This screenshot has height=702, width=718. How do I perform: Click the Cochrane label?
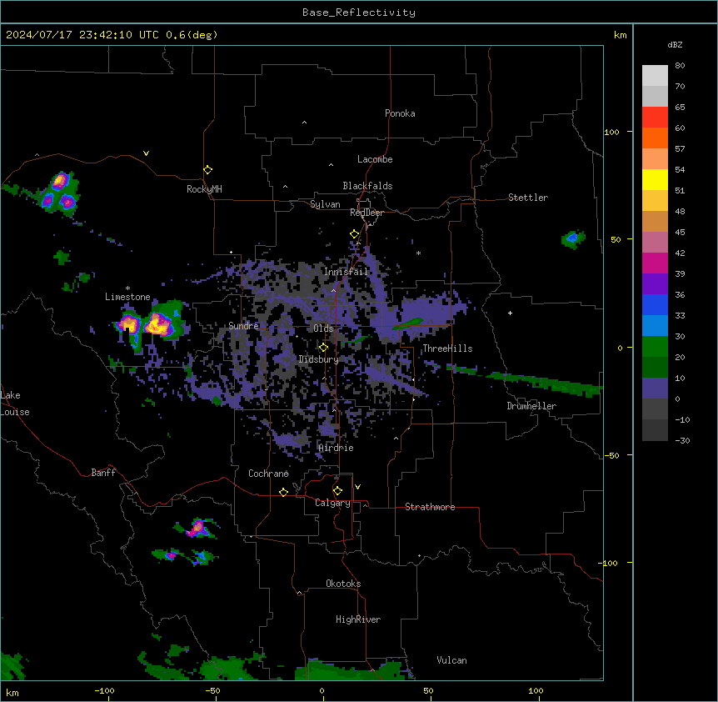(268, 474)
